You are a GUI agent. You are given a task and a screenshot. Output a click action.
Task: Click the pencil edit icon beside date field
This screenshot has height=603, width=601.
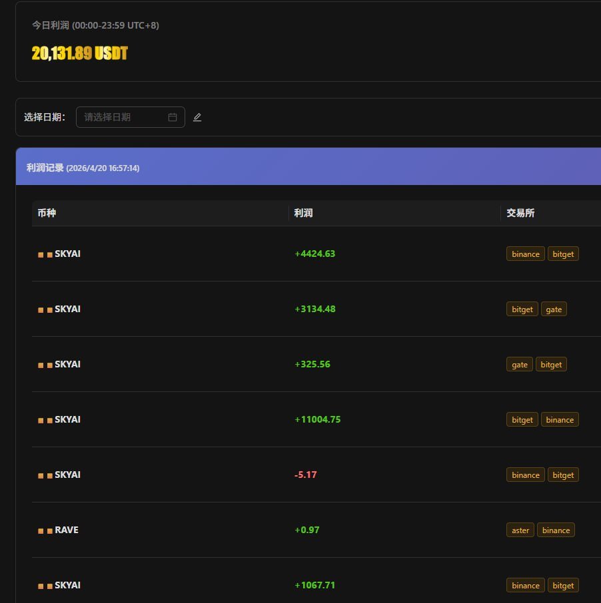tap(197, 117)
